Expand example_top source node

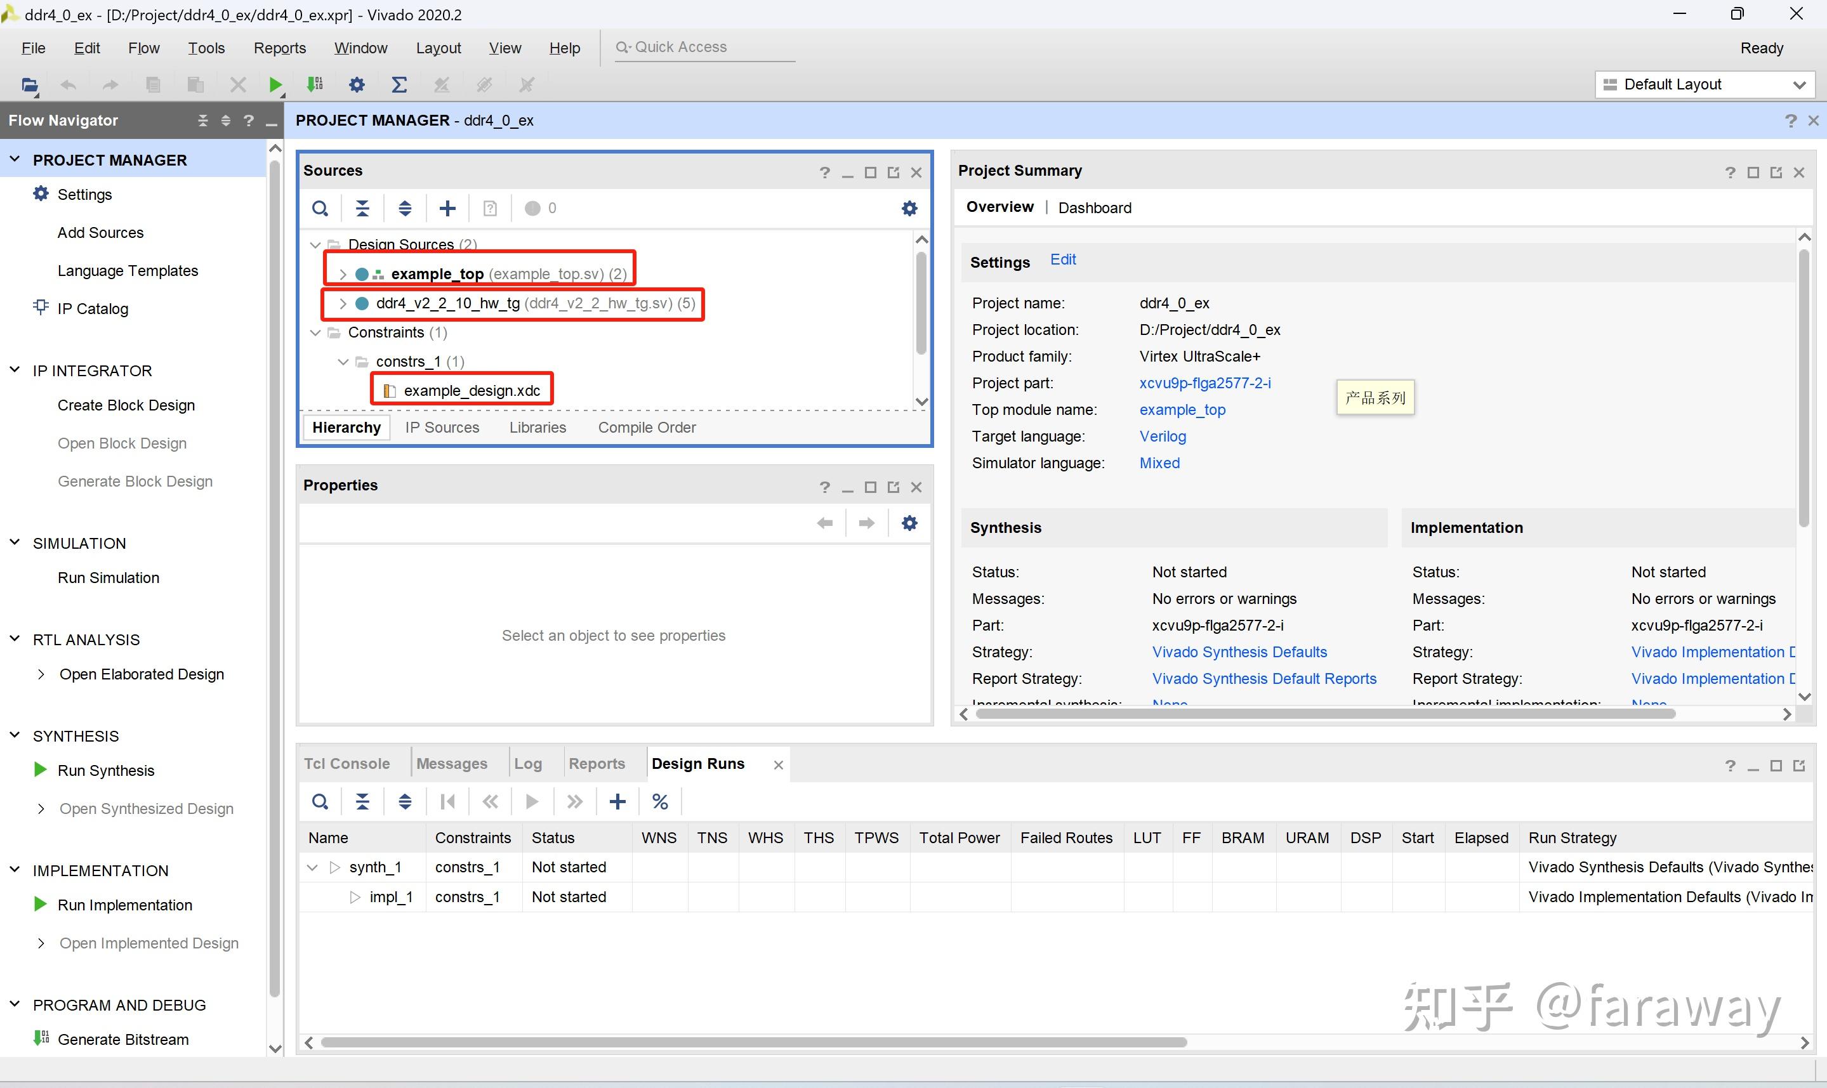tap(343, 274)
